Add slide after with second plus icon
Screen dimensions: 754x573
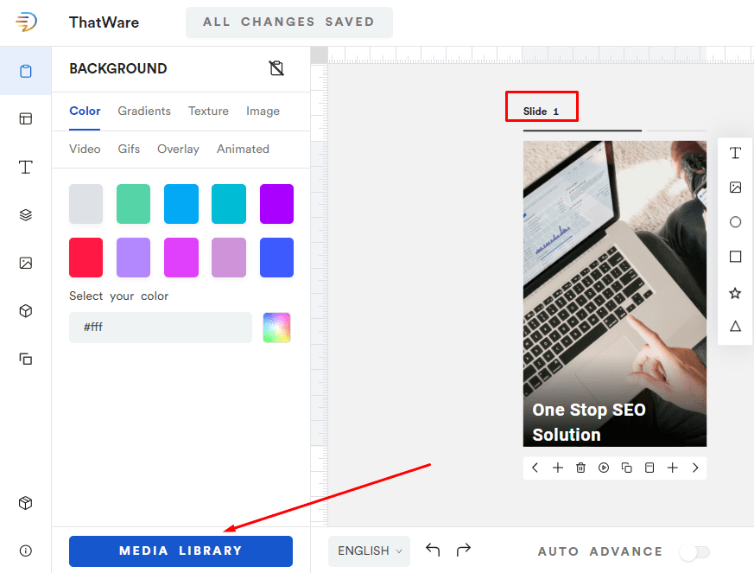pos(673,468)
